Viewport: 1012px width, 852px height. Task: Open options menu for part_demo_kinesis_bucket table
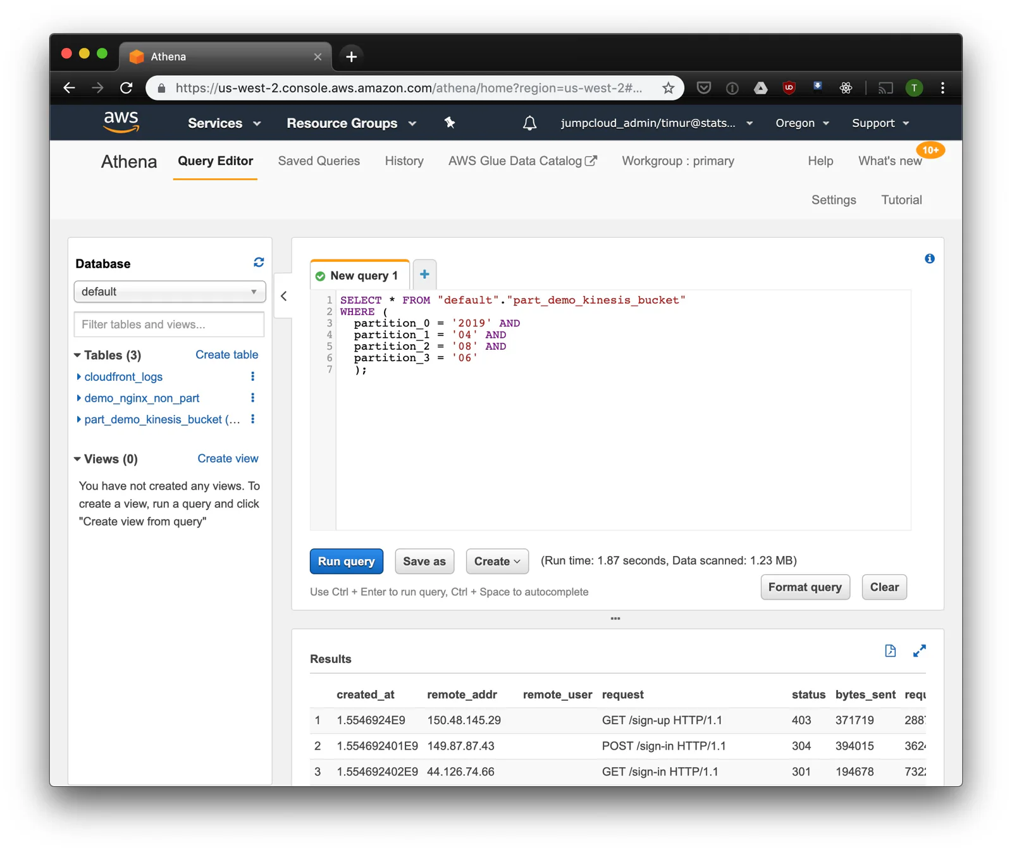coord(252,419)
